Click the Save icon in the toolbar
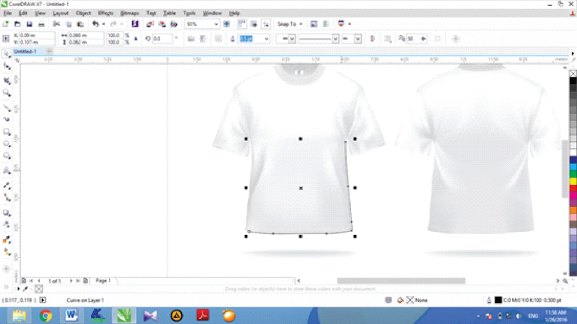577x324 pixels. [30, 24]
